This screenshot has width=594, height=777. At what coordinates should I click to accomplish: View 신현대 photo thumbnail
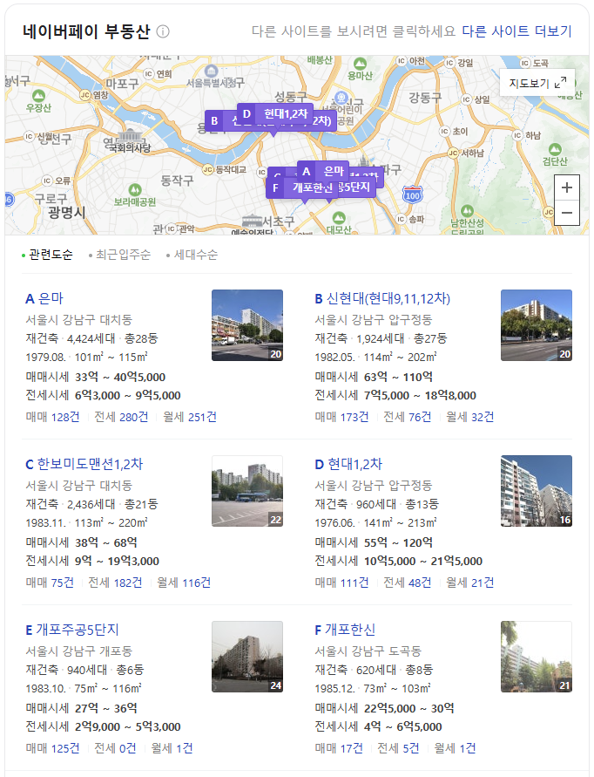537,325
